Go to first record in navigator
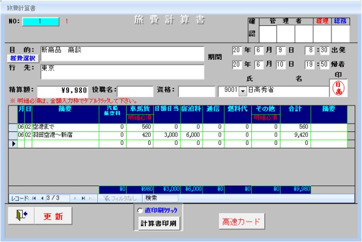This screenshot has height=242, width=362. pyautogui.click(x=33, y=199)
